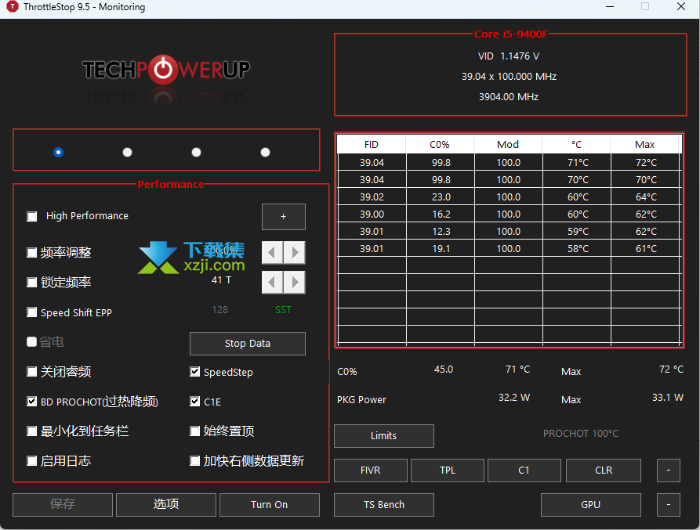Screen dimensions: 700x530
Task: Minimize the ThrottleStop window
Action: click(x=610, y=7)
